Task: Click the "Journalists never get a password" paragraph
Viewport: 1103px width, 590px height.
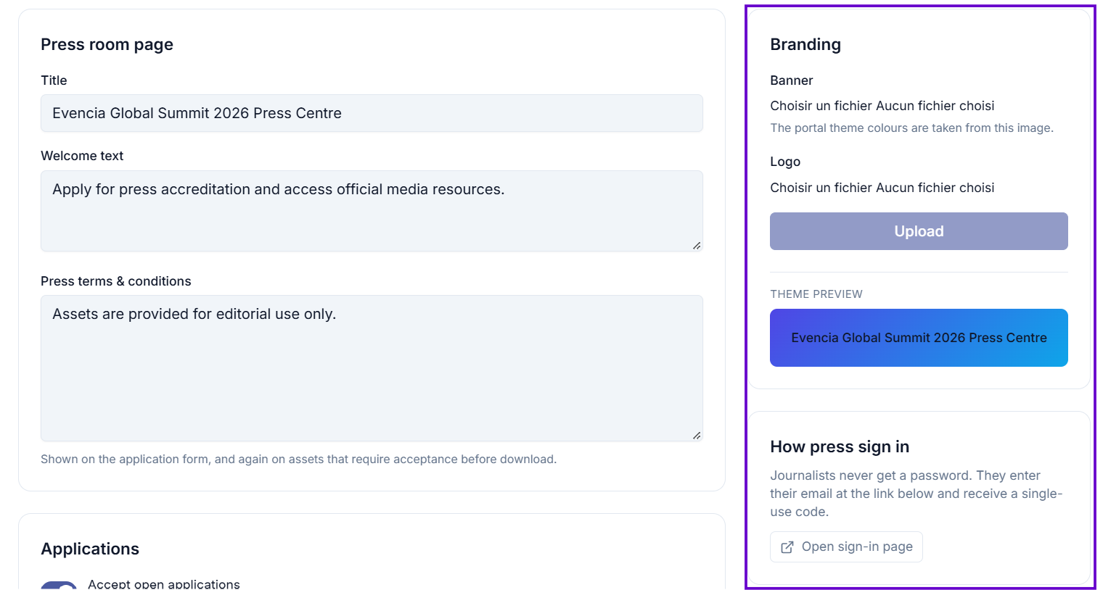Action: click(x=917, y=494)
